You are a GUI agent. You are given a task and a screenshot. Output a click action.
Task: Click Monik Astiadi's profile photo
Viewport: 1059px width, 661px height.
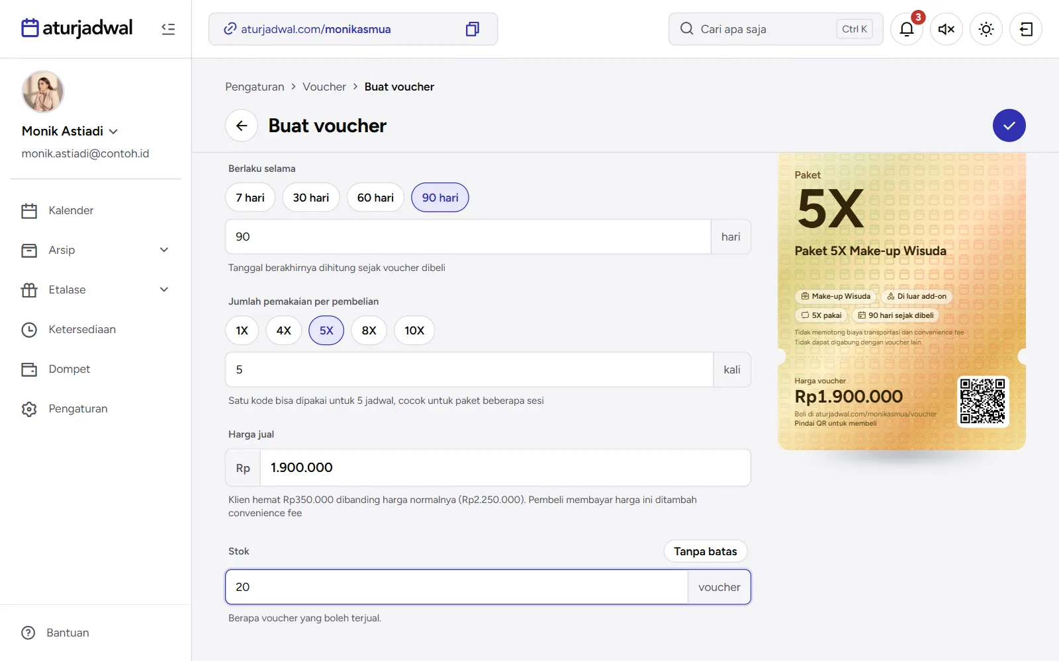[x=43, y=92]
